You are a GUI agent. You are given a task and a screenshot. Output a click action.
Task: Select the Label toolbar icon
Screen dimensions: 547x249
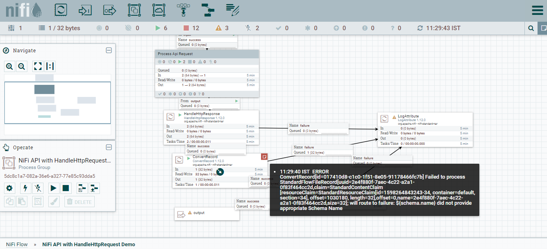point(232,10)
